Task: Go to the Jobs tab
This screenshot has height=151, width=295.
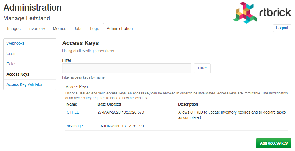Action: pos(78,29)
